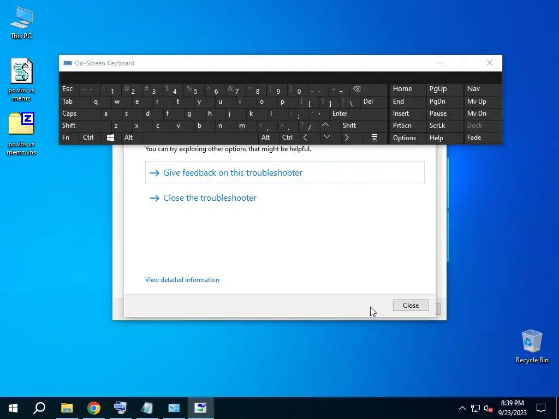Image resolution: width=559 pixels, height=419 pixels.
Task: Click the Insert key
Action: (407, 113)
